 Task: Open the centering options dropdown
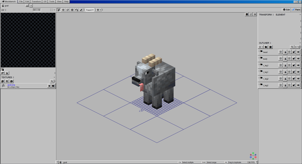pyautogui.click(x=99, y=10)
